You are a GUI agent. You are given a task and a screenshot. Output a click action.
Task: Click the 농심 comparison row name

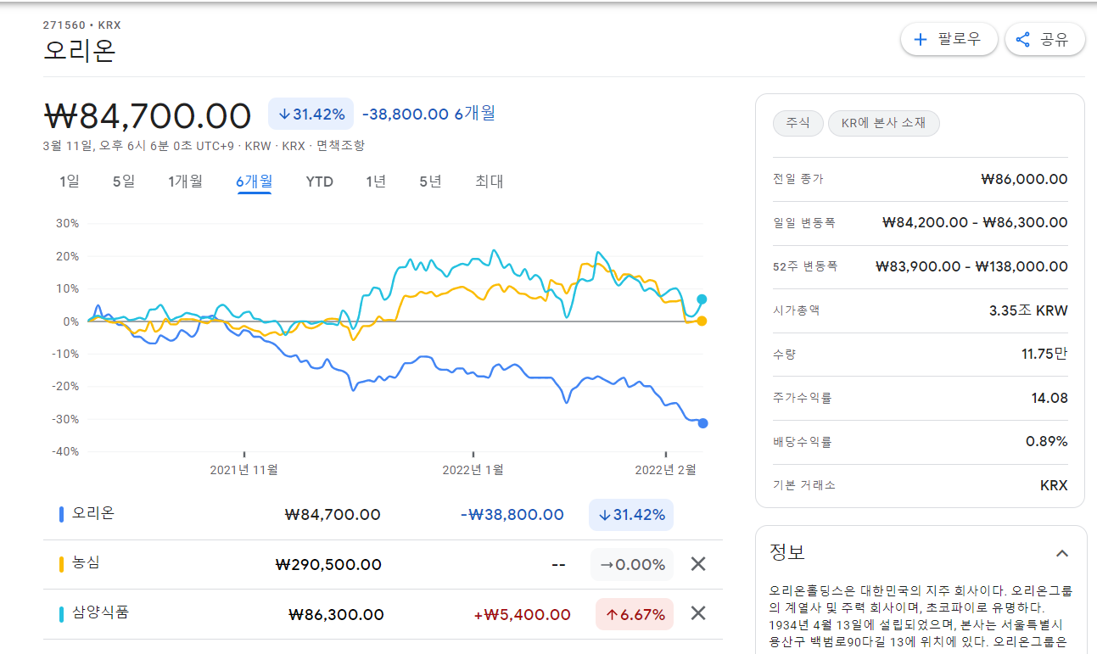point(86,562)
